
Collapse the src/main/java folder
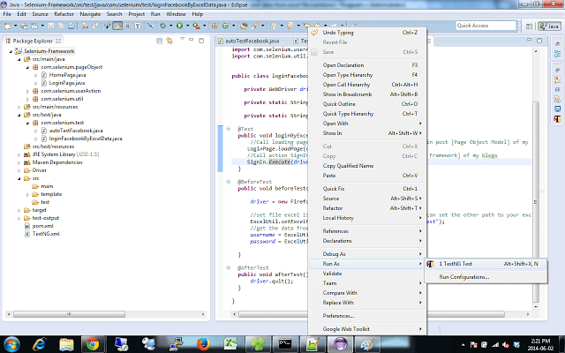point(19,59)
